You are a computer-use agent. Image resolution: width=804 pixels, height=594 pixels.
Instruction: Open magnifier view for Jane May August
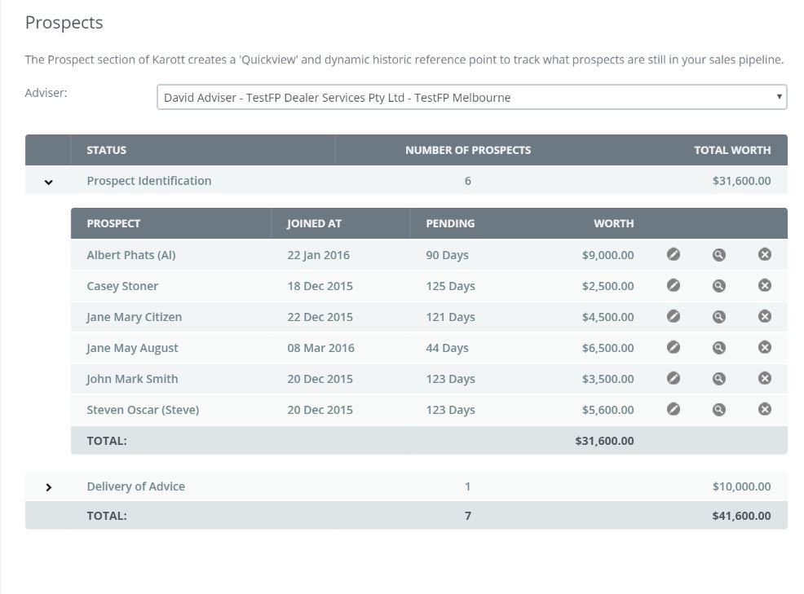click(719, 347)
